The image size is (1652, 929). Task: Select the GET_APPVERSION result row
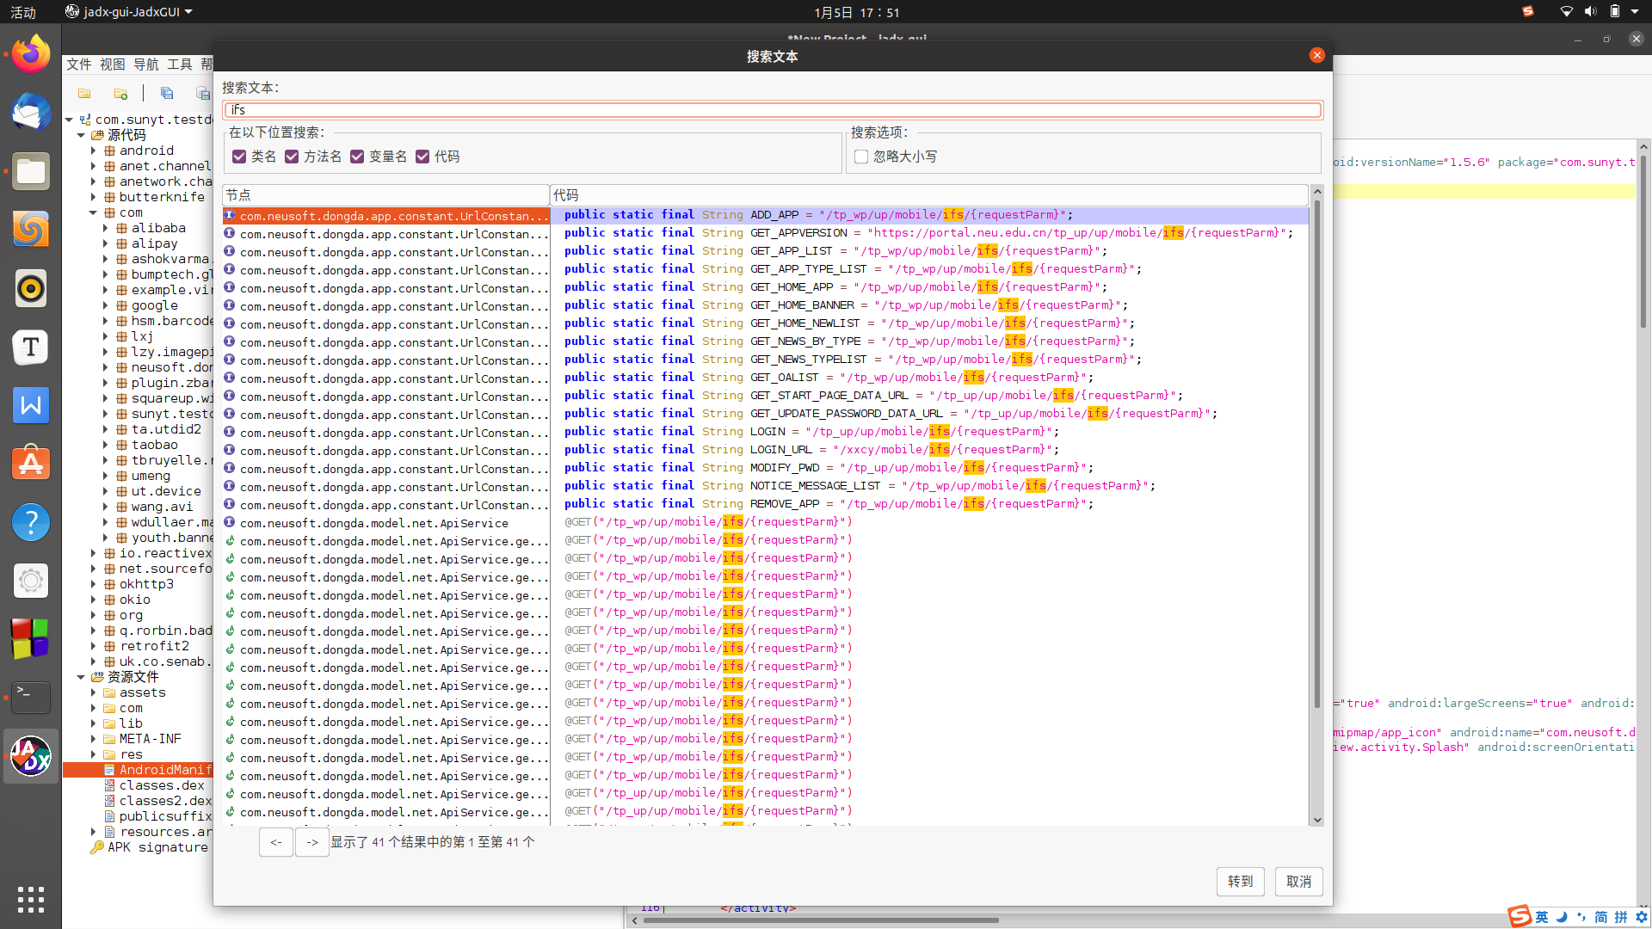click(766, 233)
